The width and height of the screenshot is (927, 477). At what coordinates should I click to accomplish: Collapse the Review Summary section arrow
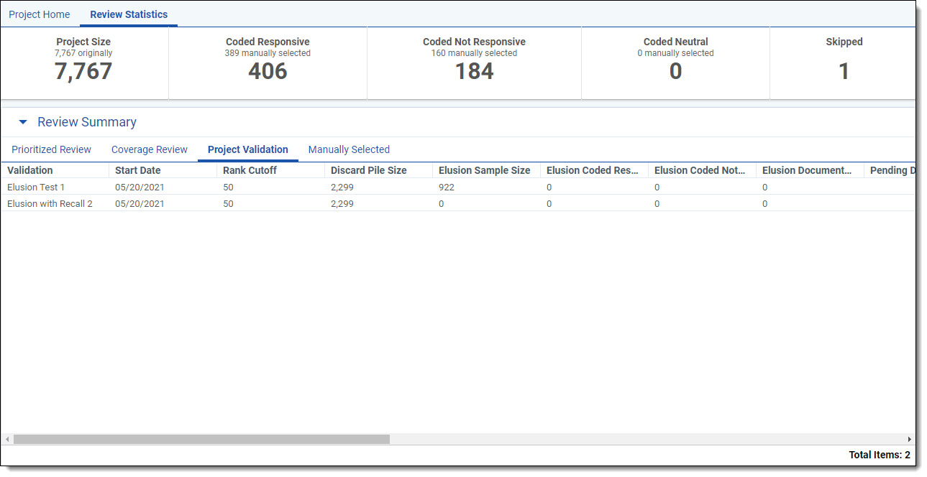coord(23,122)
